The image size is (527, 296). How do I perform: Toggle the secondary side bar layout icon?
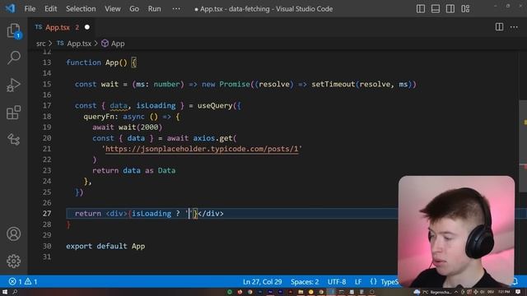click(x=450, y=9)
